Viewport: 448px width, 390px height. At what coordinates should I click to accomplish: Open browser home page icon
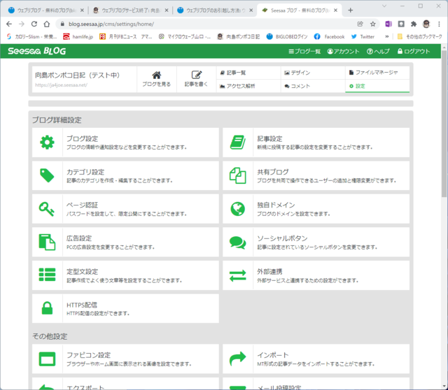click(x=47, y=24)
